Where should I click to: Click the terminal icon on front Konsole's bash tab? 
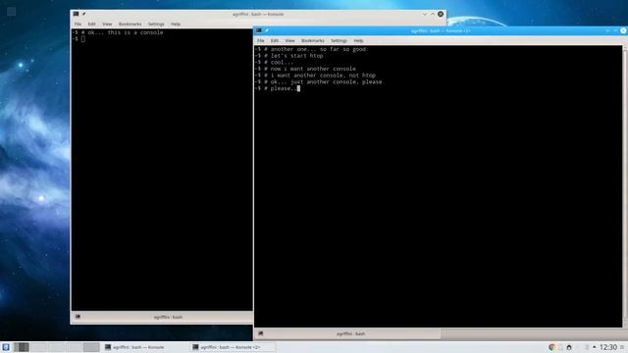pos(261,333)
